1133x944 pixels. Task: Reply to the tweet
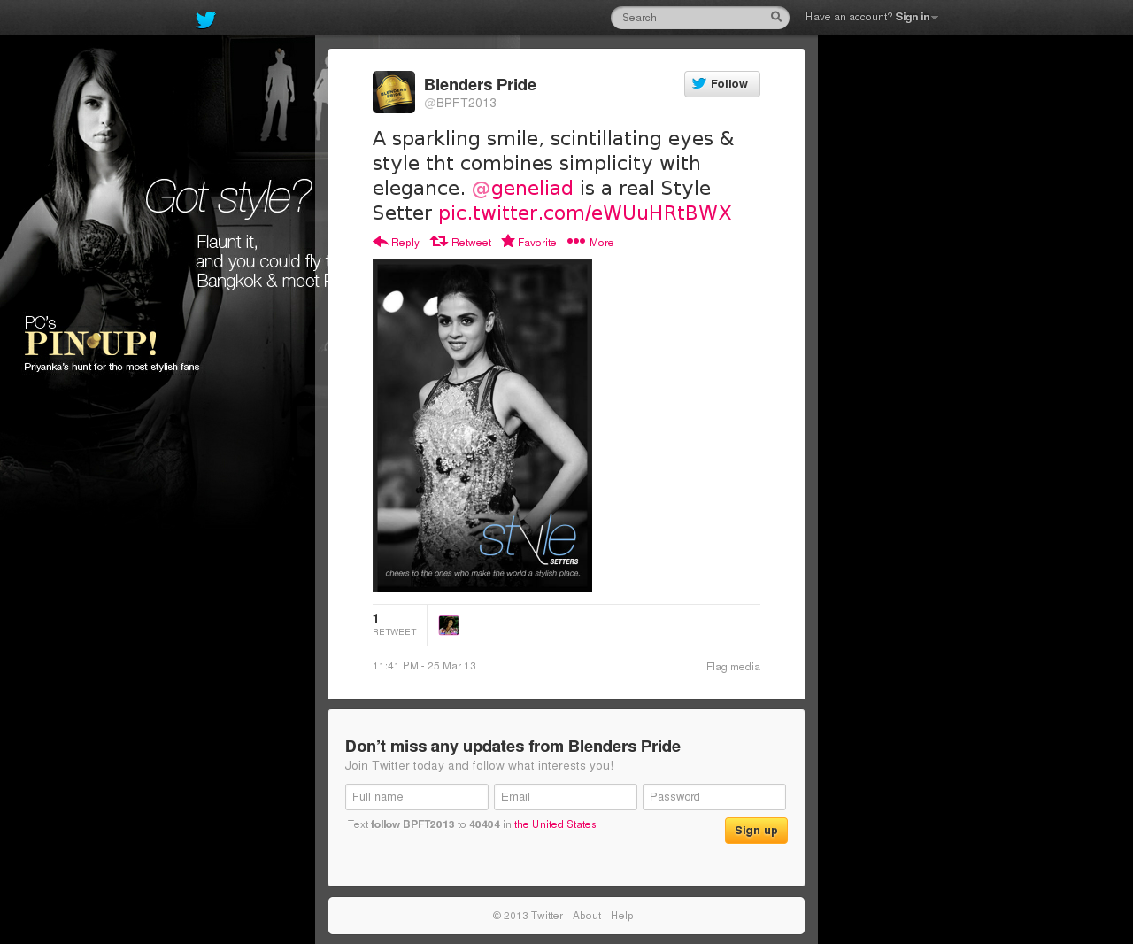coord(396,242)
